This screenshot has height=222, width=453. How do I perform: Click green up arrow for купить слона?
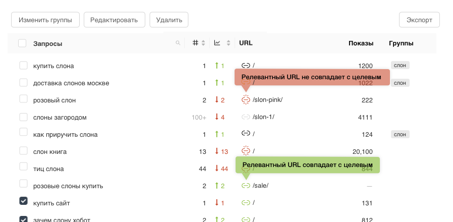pyautogui.click(x=217, y=65)
